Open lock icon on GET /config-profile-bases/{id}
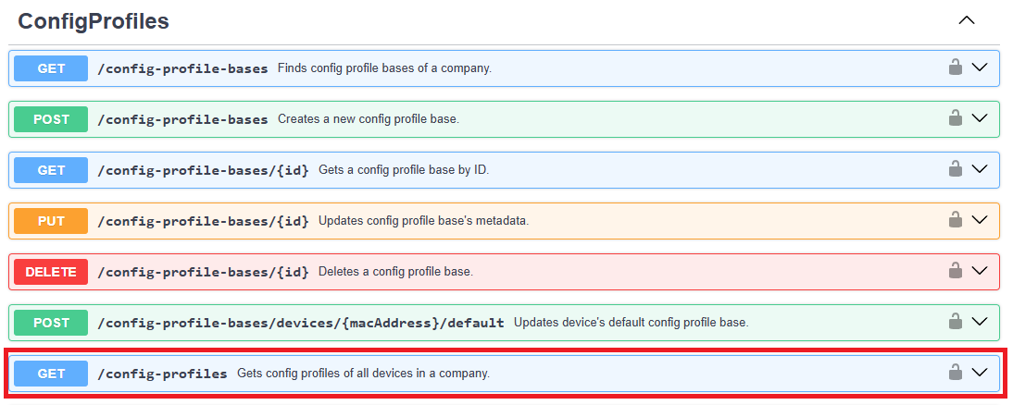This screenshot has width=1013, height=405. [x=955, y=169]
